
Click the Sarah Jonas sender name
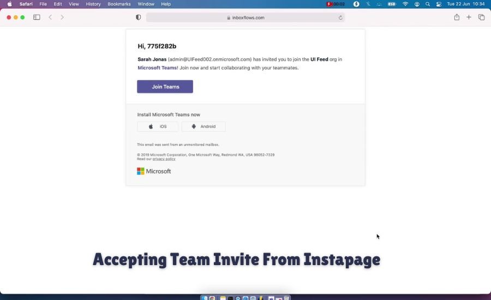point(152,59)
